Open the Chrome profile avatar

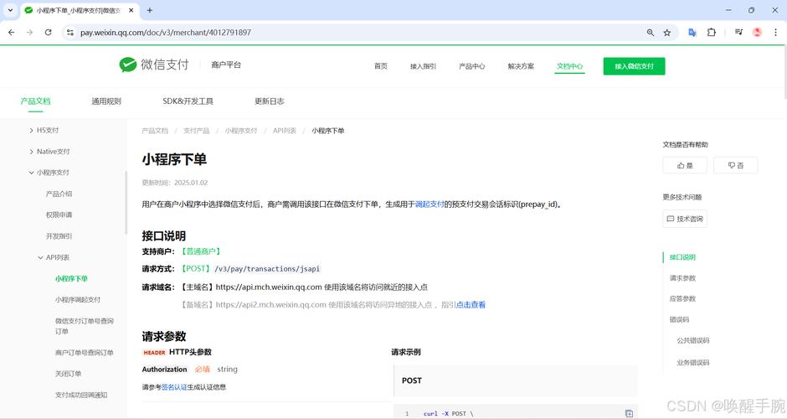coord(758,32)
